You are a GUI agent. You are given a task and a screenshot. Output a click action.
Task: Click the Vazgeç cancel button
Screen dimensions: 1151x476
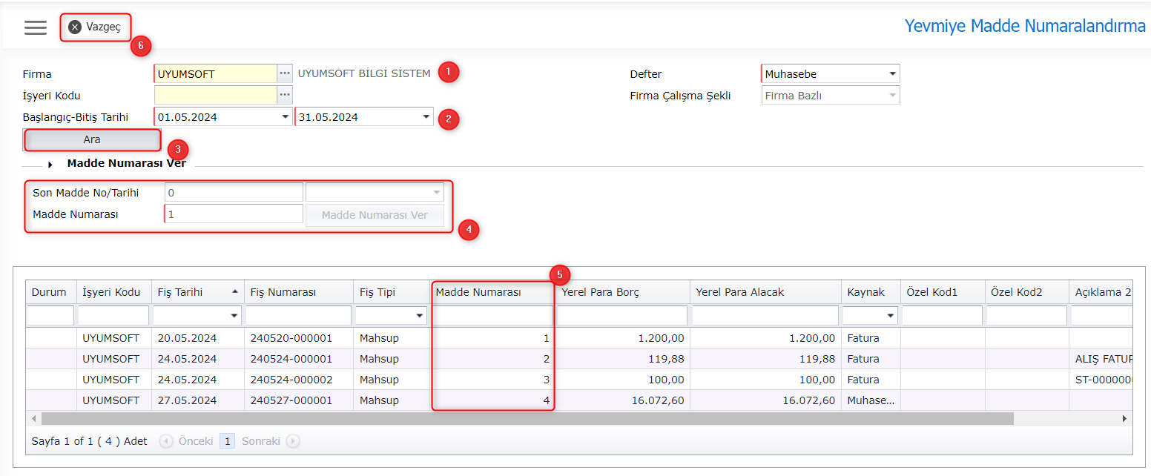pos(95,27)
